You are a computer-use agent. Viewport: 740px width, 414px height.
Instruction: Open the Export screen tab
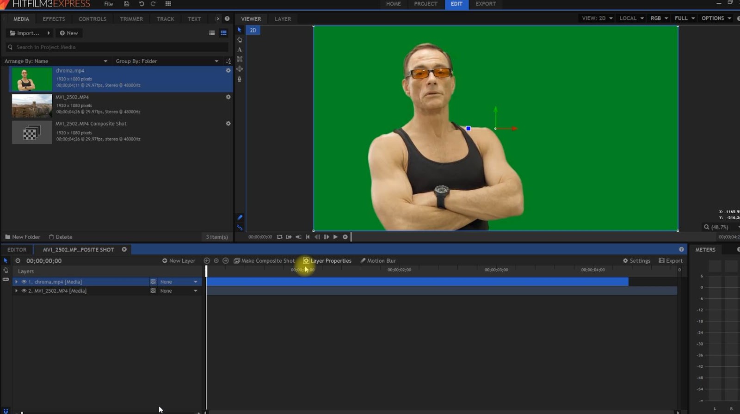pyautogui.click(x=485, y=4)
